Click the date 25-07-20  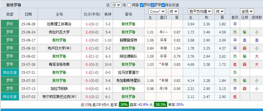click(28, 80)
